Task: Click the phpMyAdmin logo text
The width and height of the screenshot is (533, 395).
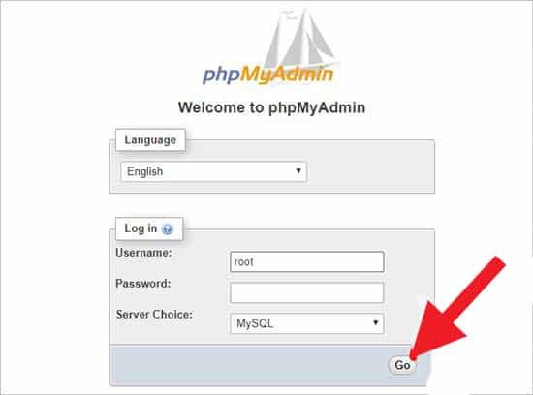Action: pyautogui.click(x=268, y=75)
